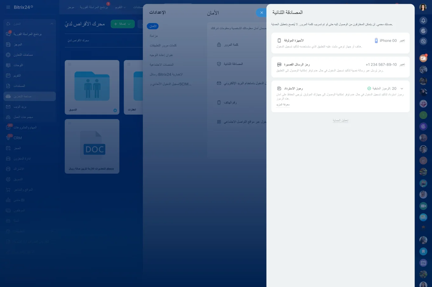
Task: Click the CRM funnel icon in left sidebar
Action: (x=8, y=138)
